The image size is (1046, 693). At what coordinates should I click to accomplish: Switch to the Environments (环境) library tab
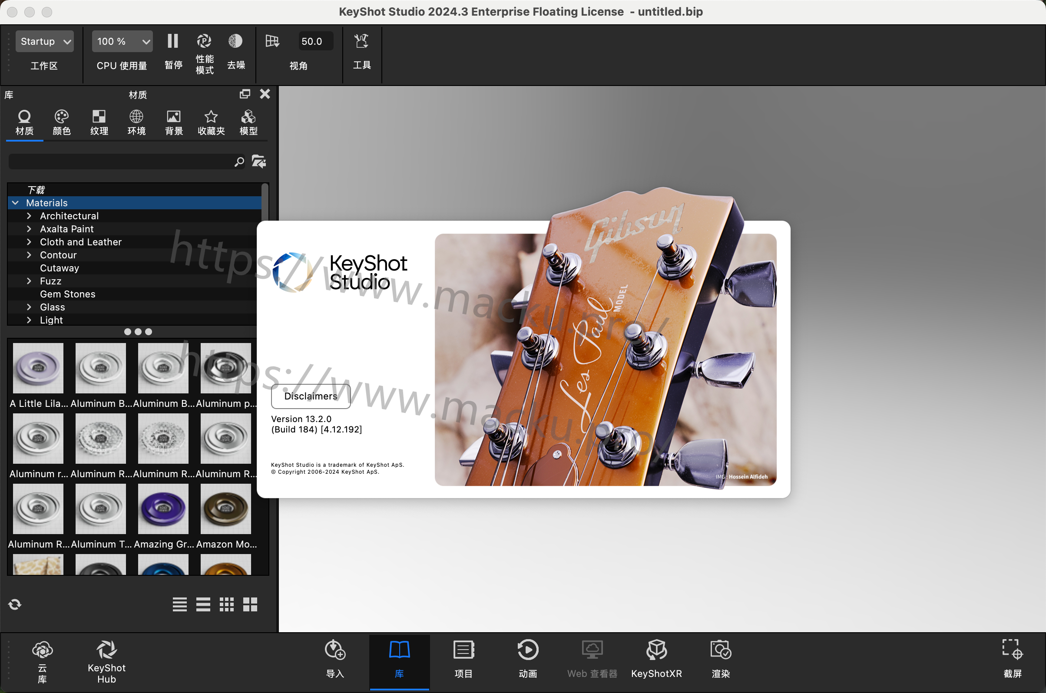(136, 122)
